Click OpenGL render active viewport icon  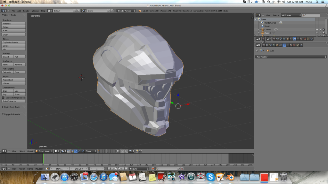137,151
